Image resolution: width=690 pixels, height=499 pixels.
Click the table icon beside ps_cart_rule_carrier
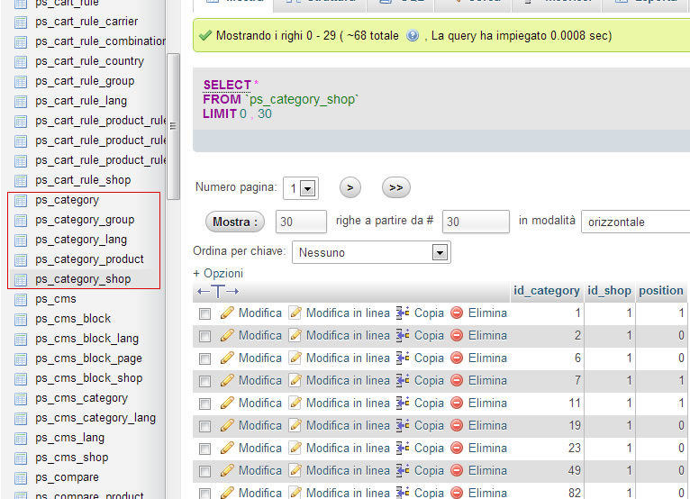click(x=21, y=22)
